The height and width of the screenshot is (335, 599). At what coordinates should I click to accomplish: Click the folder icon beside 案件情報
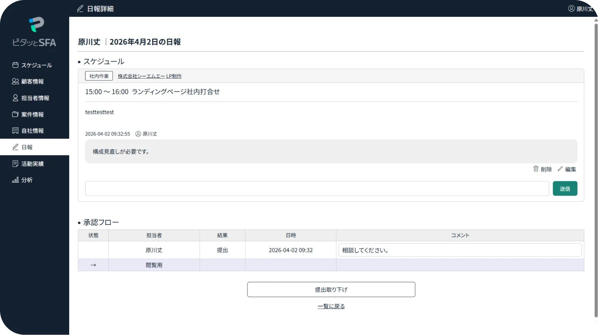[15, 114]
